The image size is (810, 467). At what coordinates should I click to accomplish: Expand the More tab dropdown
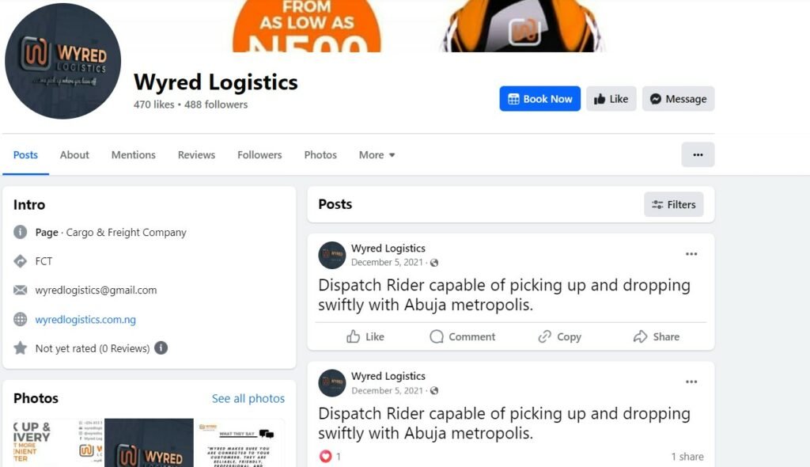pos(377,154)
